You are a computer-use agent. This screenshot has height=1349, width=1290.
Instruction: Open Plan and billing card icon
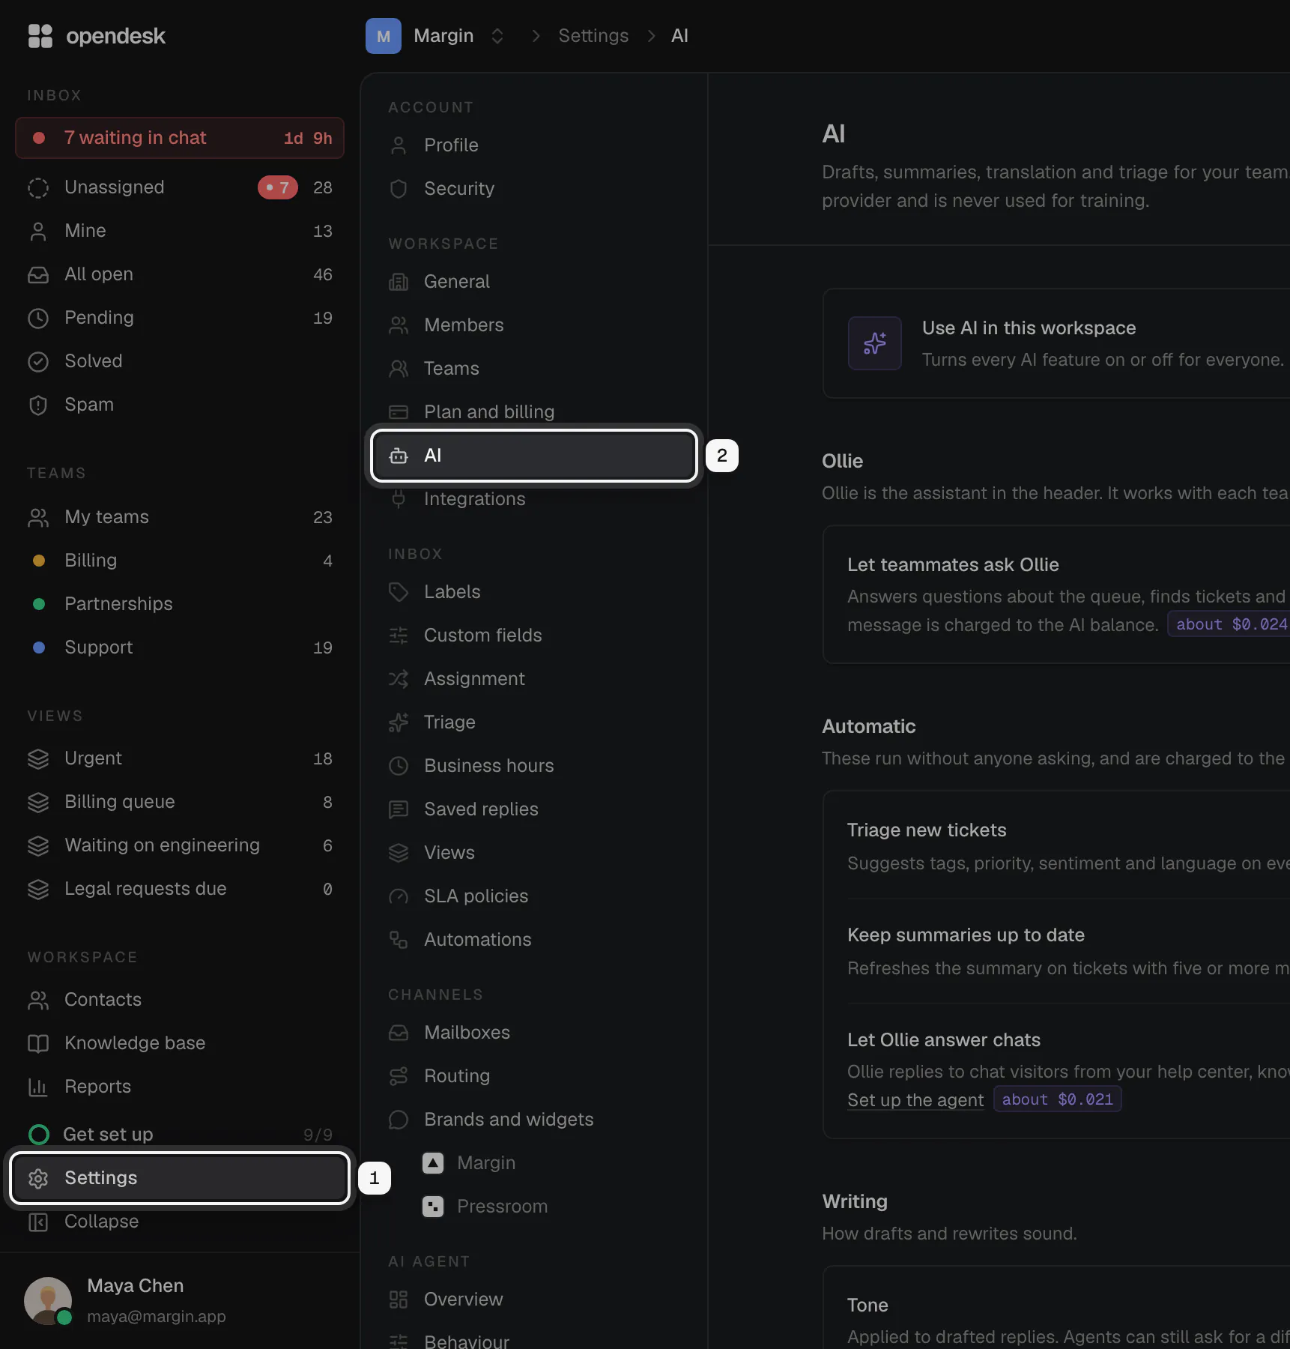tap(399, 412)
